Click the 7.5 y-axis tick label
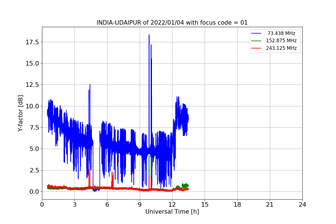336x224 pixels. (34, 127)
